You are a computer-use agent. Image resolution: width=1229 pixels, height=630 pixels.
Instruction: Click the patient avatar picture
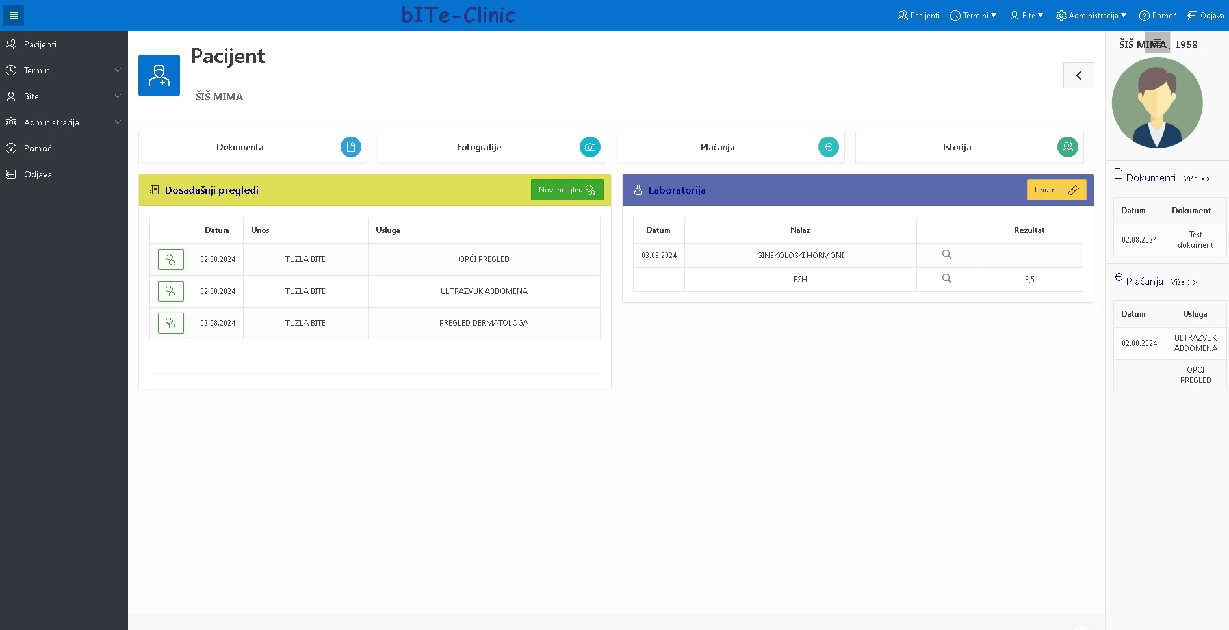[x=1158, y=103]
